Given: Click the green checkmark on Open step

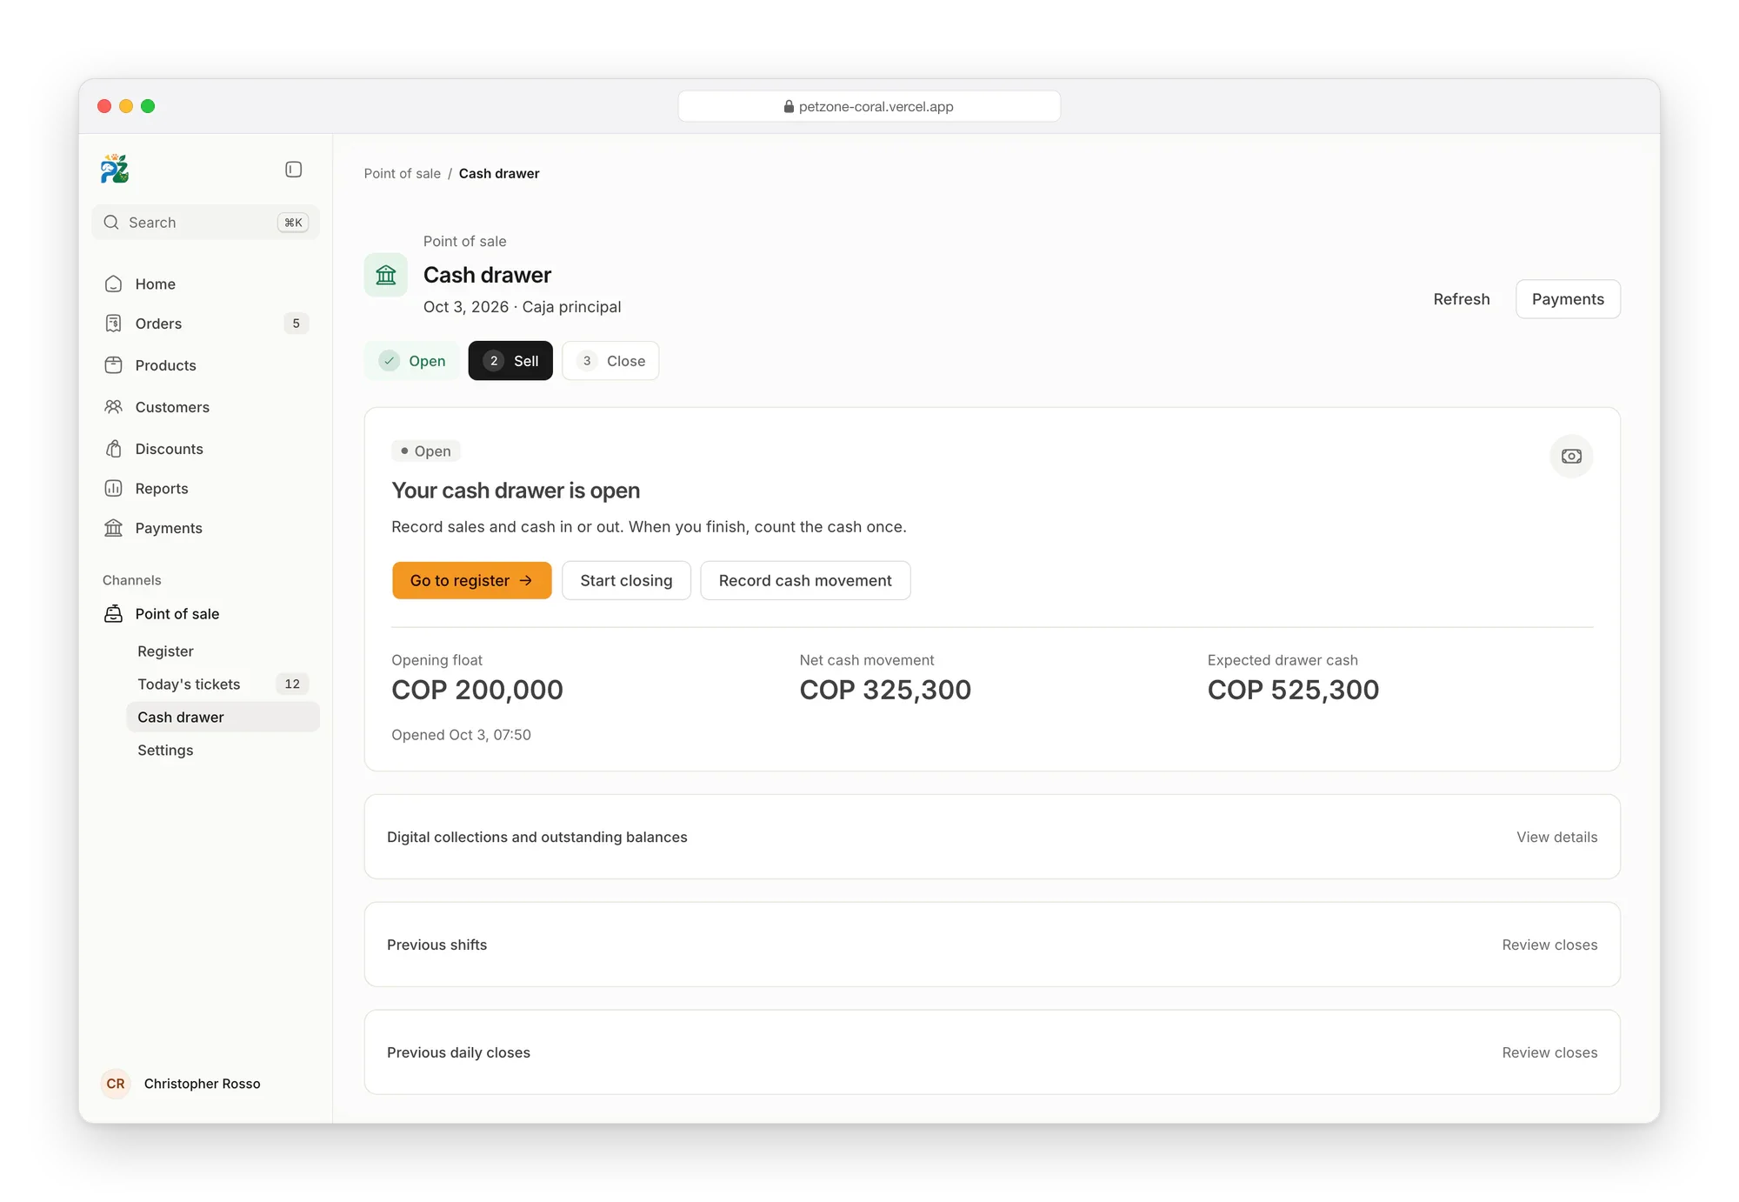Looking at the screenshot, I should point(390,361).
